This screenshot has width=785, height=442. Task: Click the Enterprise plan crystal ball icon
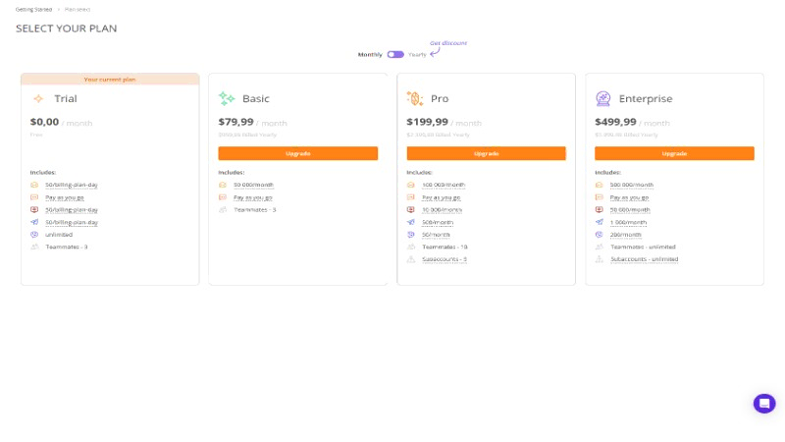(x=603, y=98)
